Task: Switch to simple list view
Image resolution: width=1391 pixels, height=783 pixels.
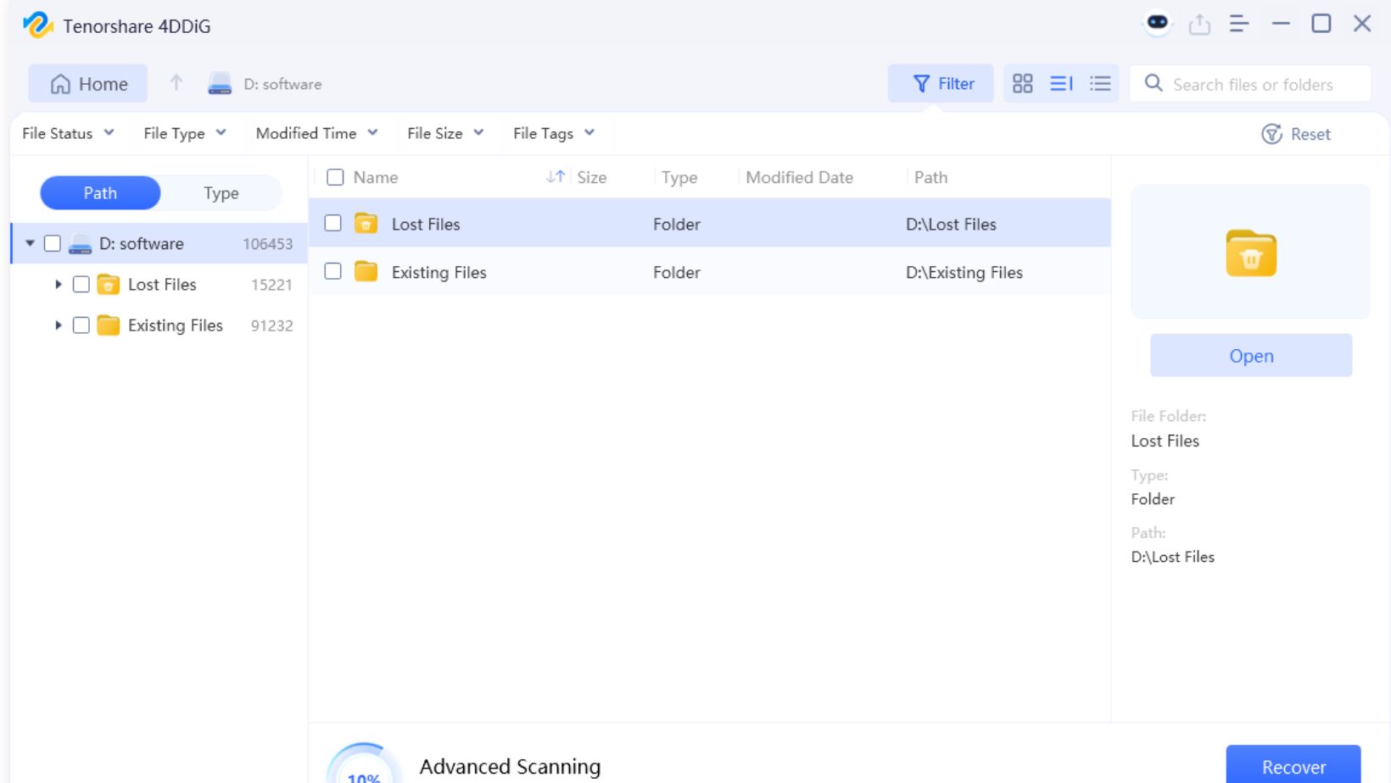Action: pos(1100,83)
